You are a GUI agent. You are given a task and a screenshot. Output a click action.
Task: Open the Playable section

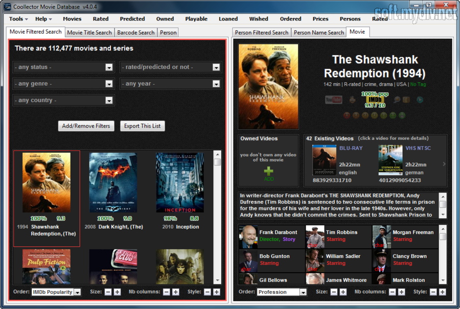196,19
